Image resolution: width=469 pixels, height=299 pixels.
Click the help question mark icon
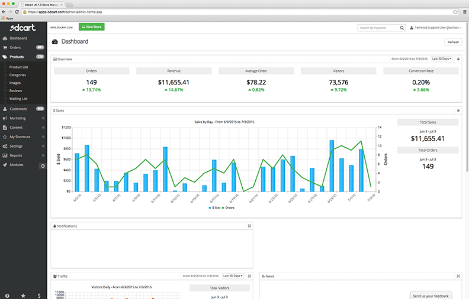coord(7,295)
